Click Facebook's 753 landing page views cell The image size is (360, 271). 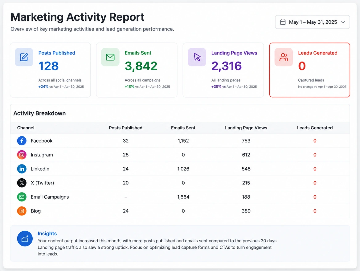246,141
